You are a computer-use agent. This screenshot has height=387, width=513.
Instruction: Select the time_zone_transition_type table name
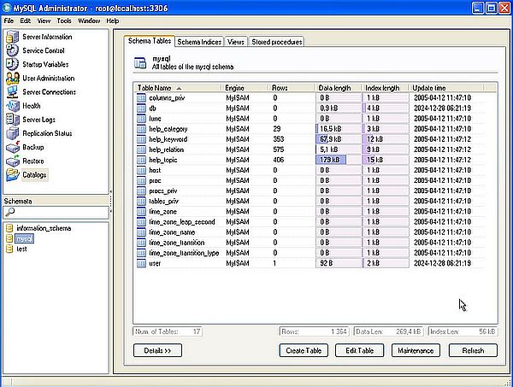[x=184, y=253]
